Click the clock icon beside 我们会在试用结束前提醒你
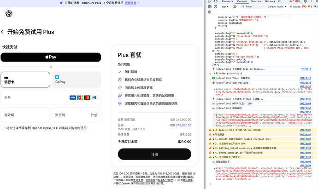Screen dimensions: 318x189 [x=120, y=80]
